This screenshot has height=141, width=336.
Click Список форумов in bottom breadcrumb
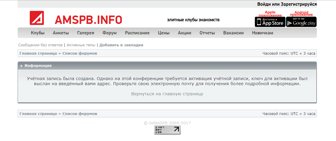pos(80,114)
